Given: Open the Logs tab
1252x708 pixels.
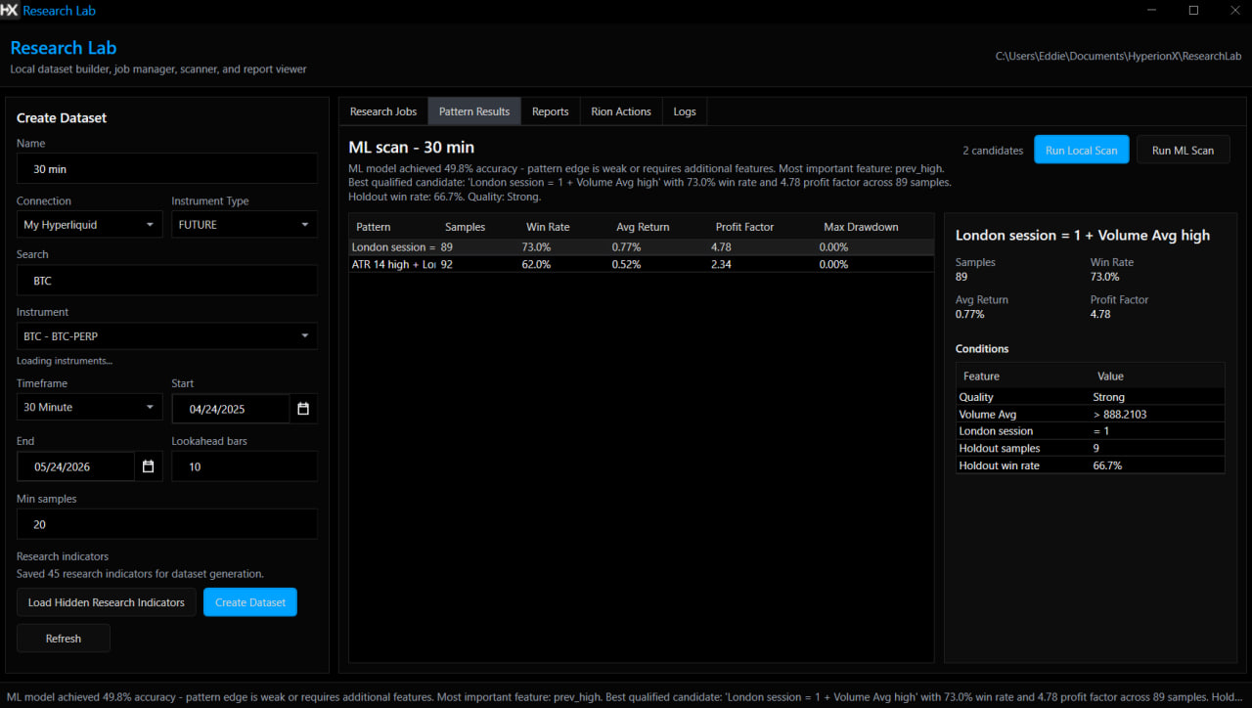Looking at the screenshot, I should [x=685, y=111].
